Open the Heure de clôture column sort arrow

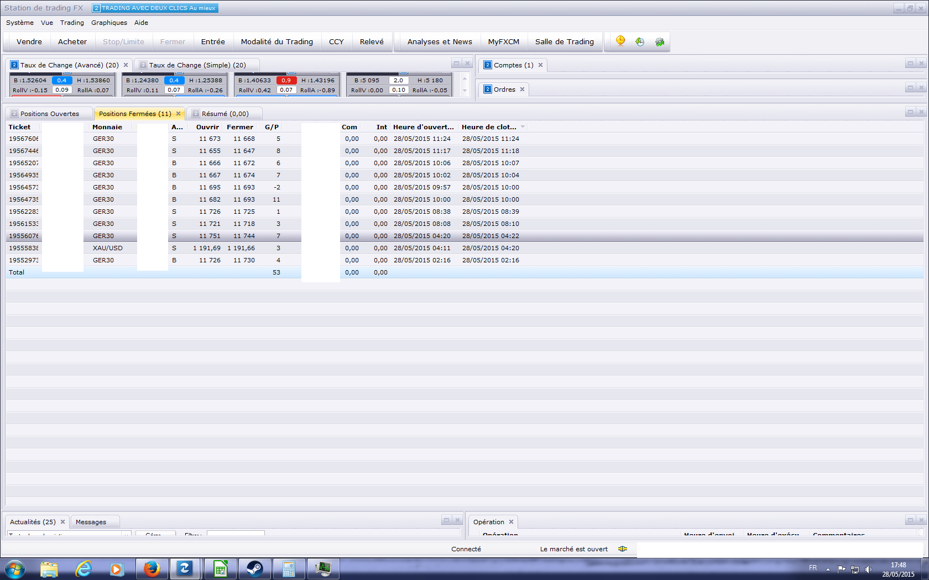click(523, 127)
